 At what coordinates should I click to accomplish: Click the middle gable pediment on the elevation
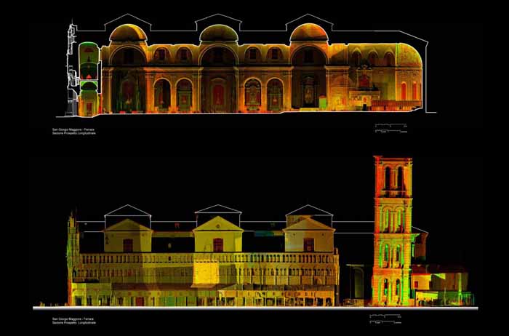click(x=218, y=223)
